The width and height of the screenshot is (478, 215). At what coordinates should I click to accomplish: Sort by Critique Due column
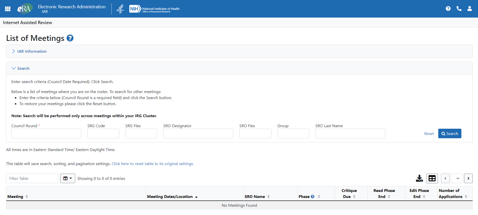354,197
